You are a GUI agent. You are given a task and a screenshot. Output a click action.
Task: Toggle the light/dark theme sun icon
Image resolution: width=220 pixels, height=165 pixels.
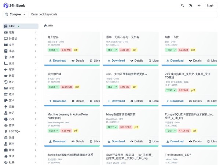(199, 5)
